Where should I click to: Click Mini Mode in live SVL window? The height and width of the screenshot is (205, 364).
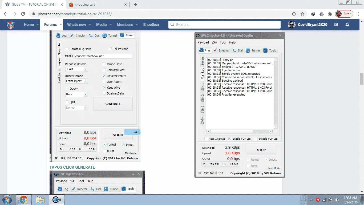(274, 168)
